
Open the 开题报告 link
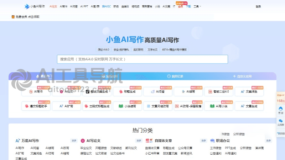pos(101,148)
